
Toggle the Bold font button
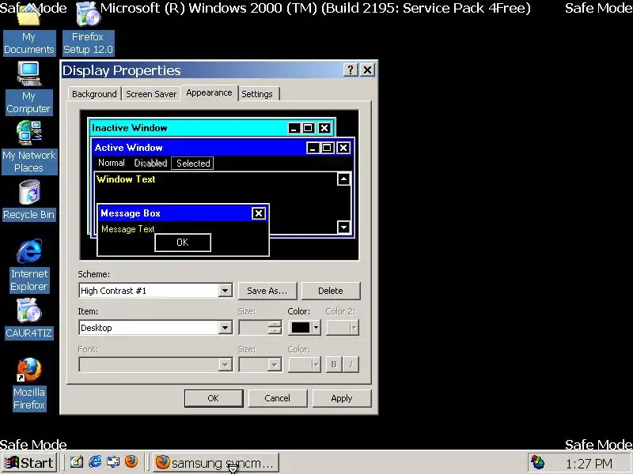(x=334, y=364)
